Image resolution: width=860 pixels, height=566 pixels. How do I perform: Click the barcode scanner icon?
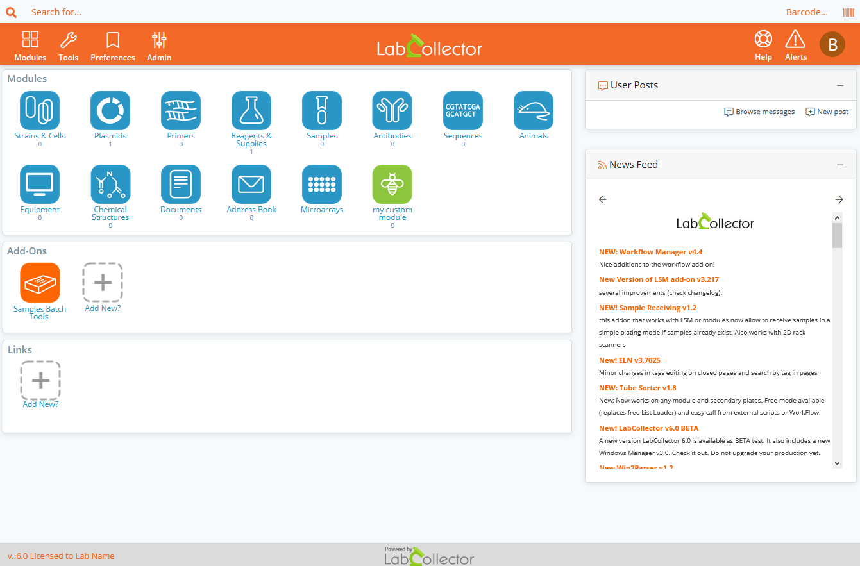(x=848, y=12)
